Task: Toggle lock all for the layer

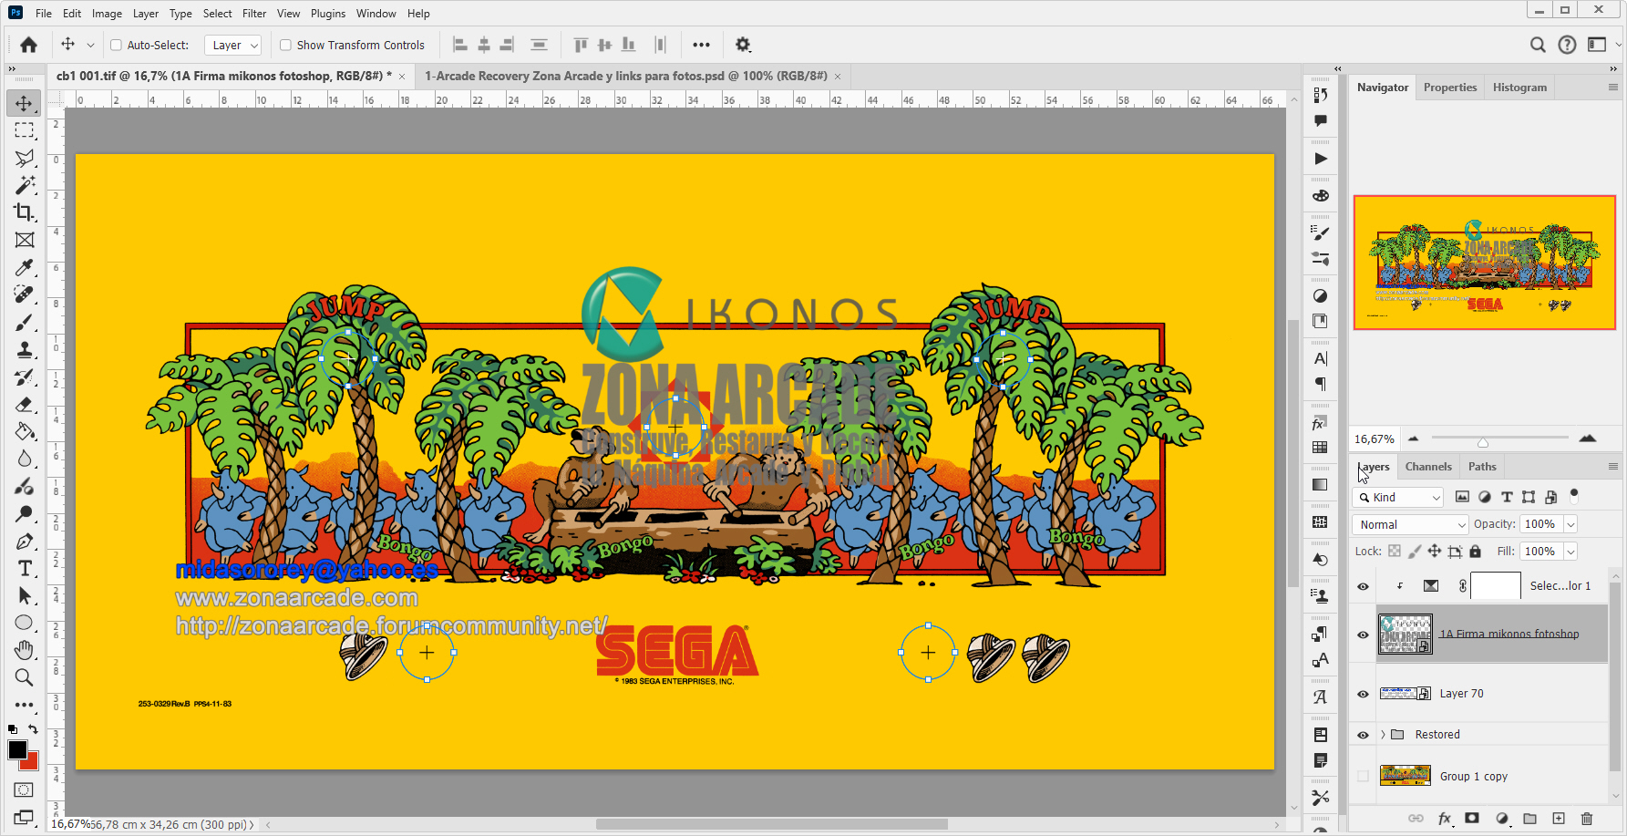Action: pos(1476,552)
